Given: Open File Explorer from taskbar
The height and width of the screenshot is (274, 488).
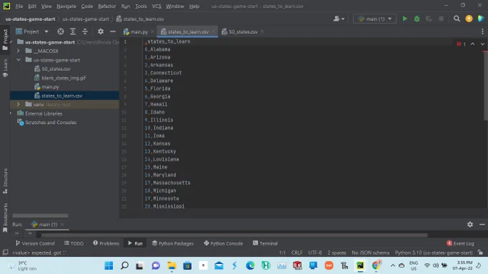Looking at the screenshot, I should pyautogui.click(x=172, y=265).
